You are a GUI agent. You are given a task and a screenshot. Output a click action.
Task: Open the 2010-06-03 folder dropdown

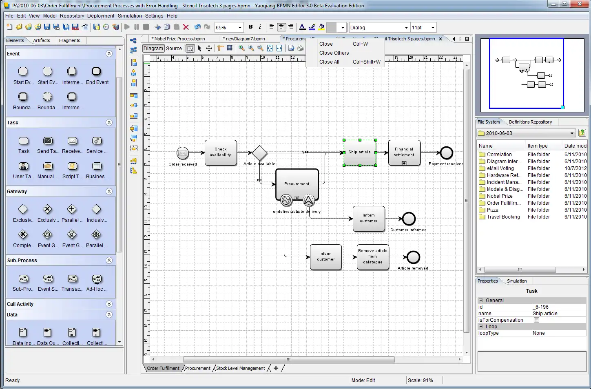pyautogui.click(x=572, y=133)
